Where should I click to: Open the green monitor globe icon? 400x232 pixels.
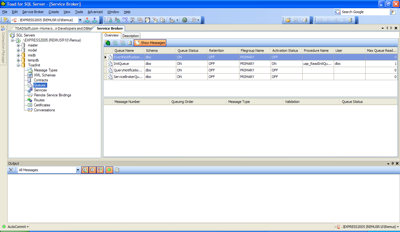[x=185, y=20]
